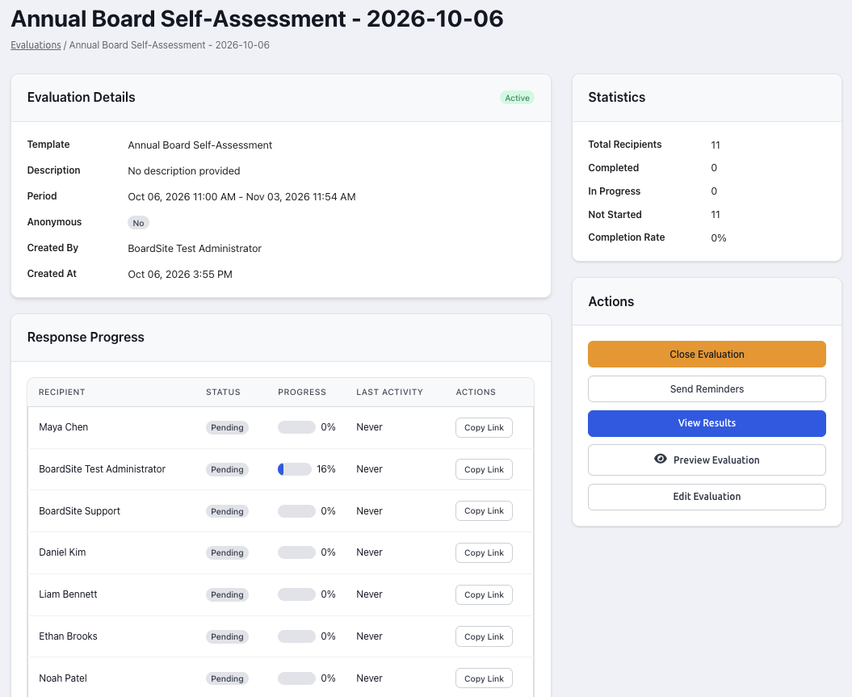This screenshot has height=697, width=852.
Task: Click the Statistics panel heading
Action: coord(617,97)
